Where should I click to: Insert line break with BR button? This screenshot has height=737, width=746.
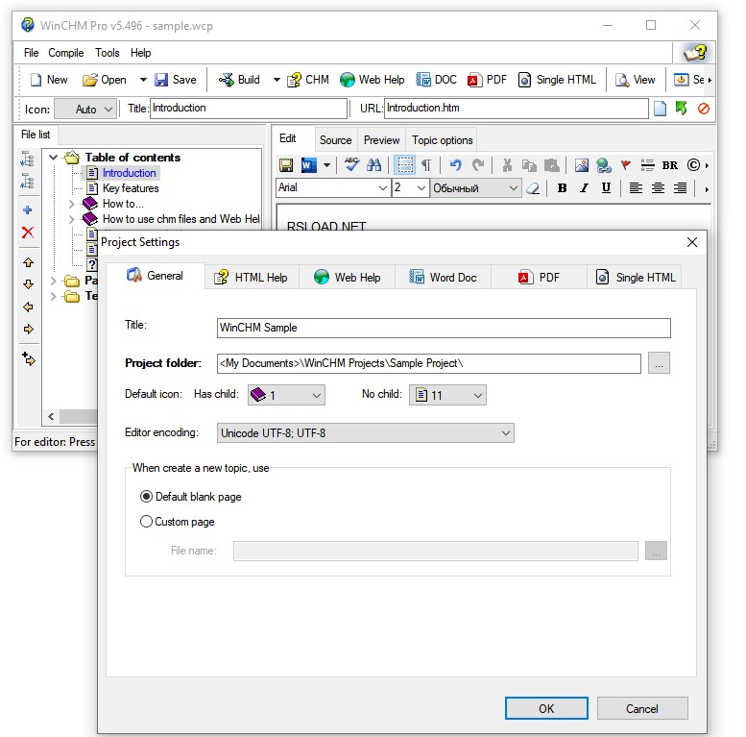pyautogui.click(x=670, y=165)
